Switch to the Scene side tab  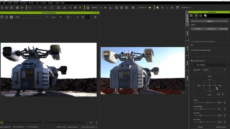click(187, 48)
